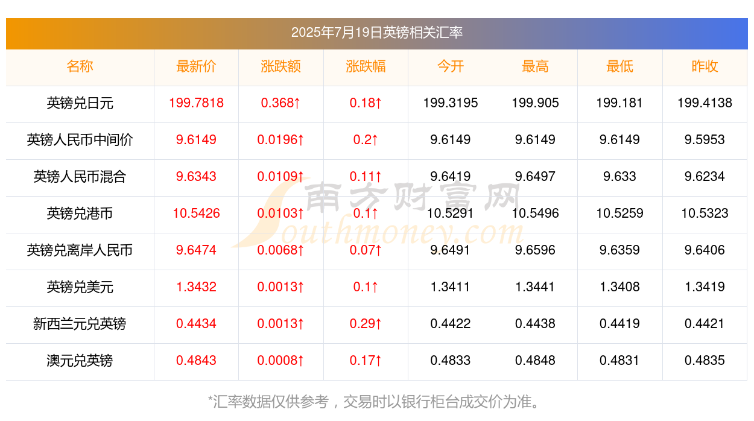Click change amount 0.0008↑
Screen dimensions: 754x421
(x=280, y=361)
